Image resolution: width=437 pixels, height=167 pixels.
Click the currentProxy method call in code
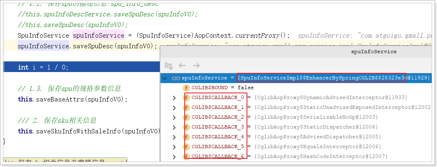(x=264, y=35)
